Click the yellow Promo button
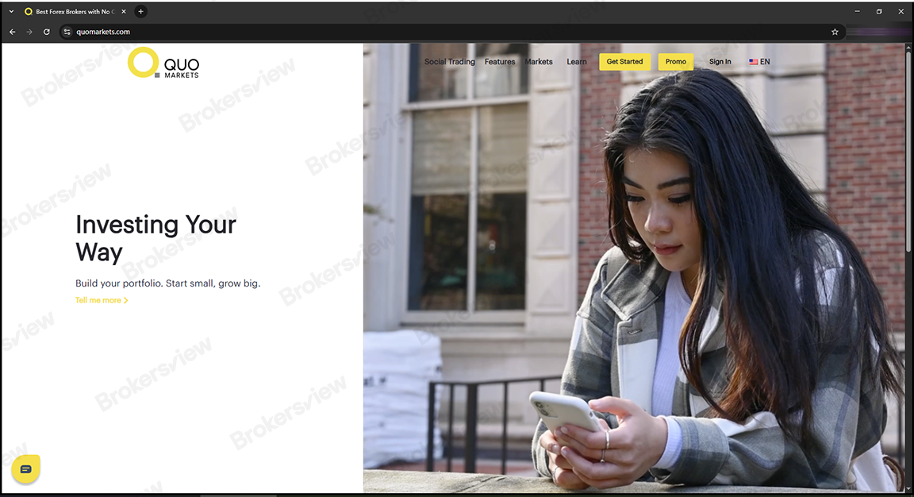The height and width of the screenshot is (497, 914). (x=675, y=62)
